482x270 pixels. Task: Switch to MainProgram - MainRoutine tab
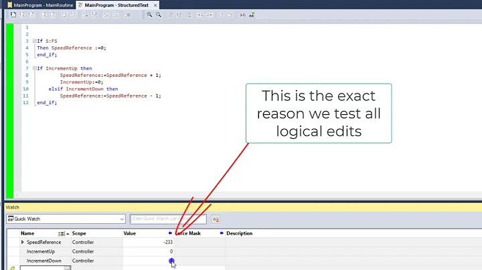pyautogui.click(x=40, y=5)
